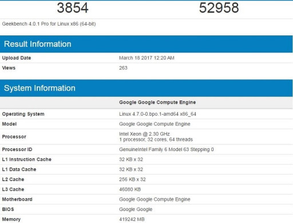Click the L1 Data Cache label

19,169
